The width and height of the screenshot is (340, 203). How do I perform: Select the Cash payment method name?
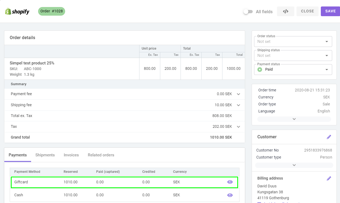click(19, 195)
